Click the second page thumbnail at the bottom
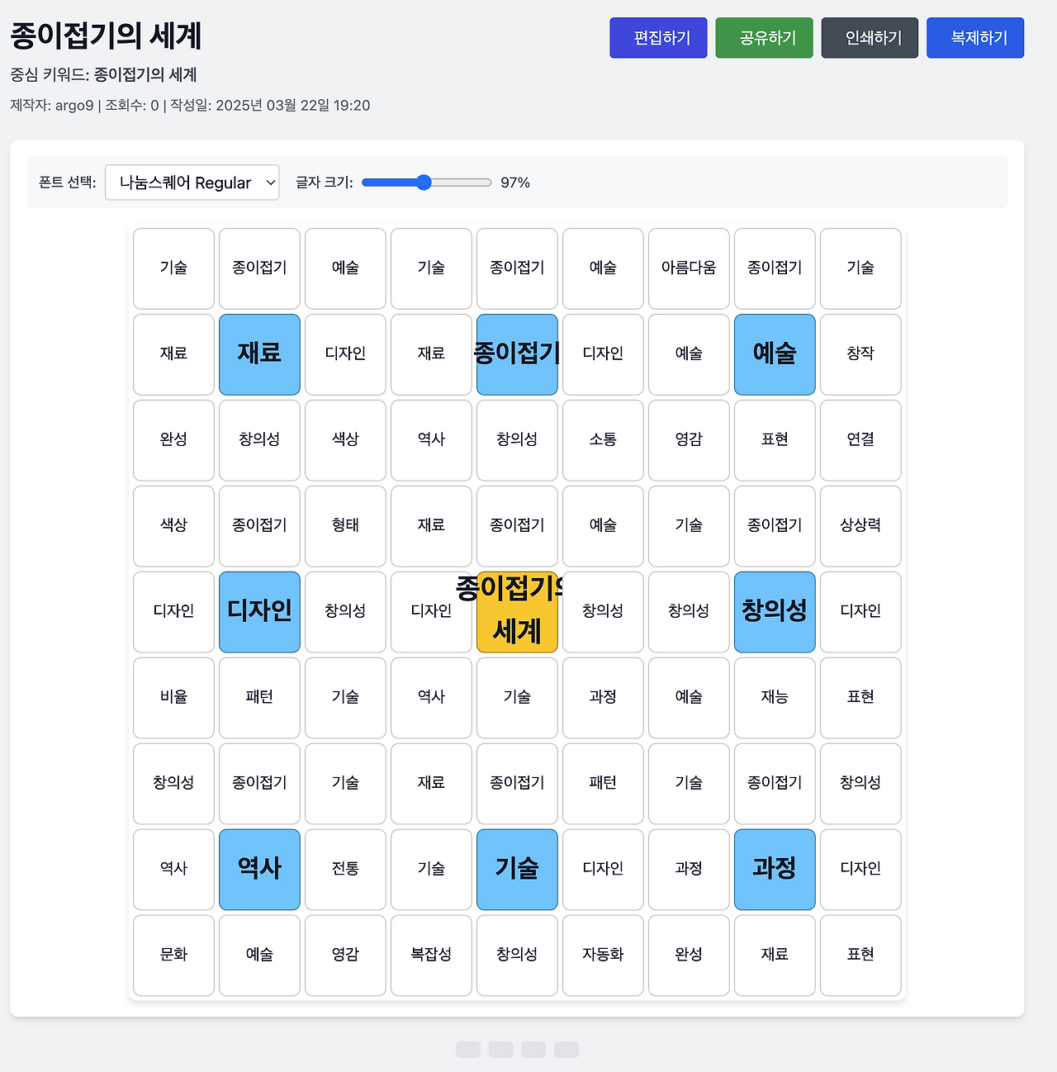 501,1049
